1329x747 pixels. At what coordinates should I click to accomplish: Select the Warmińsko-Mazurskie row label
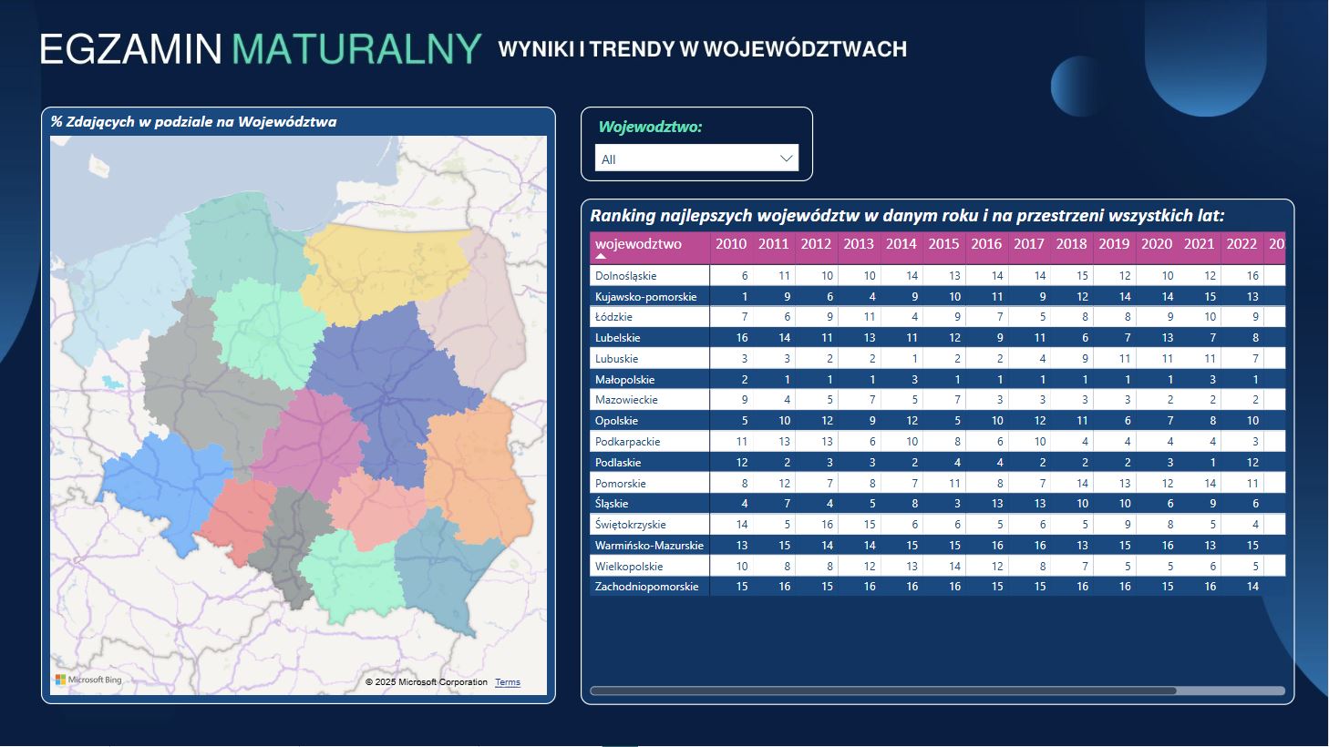[x=649, y=546]
